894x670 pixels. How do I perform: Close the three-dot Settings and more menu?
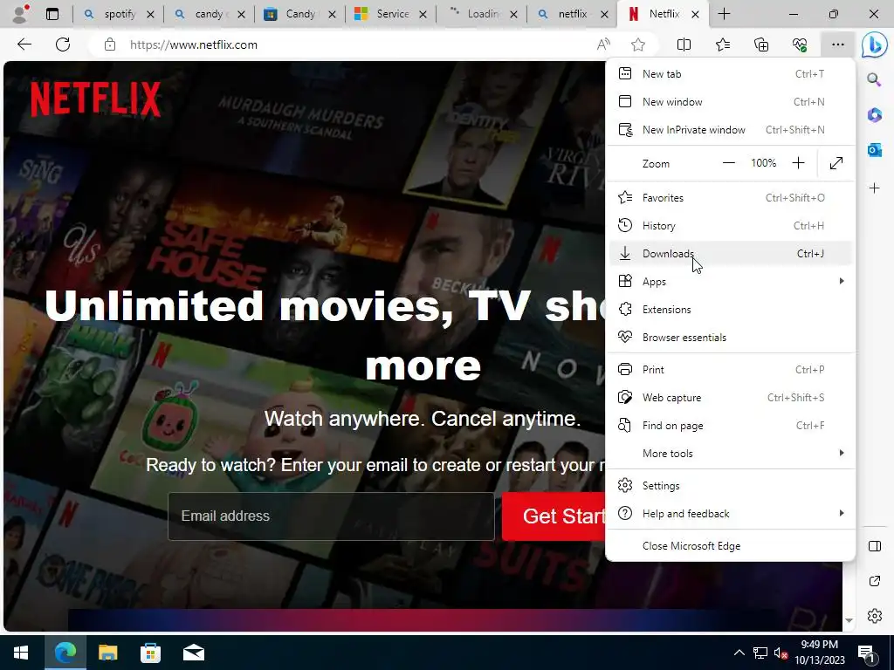[837, 44]
